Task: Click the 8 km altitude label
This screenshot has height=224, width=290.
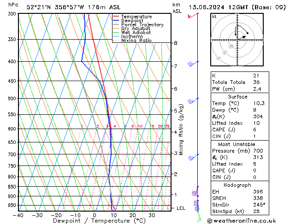Action: click(176, 43)
